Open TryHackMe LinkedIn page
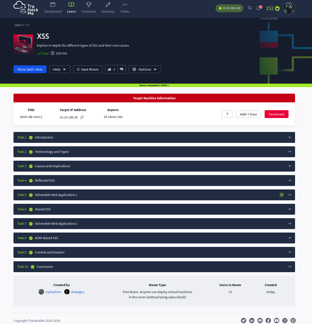 point(252,321)
